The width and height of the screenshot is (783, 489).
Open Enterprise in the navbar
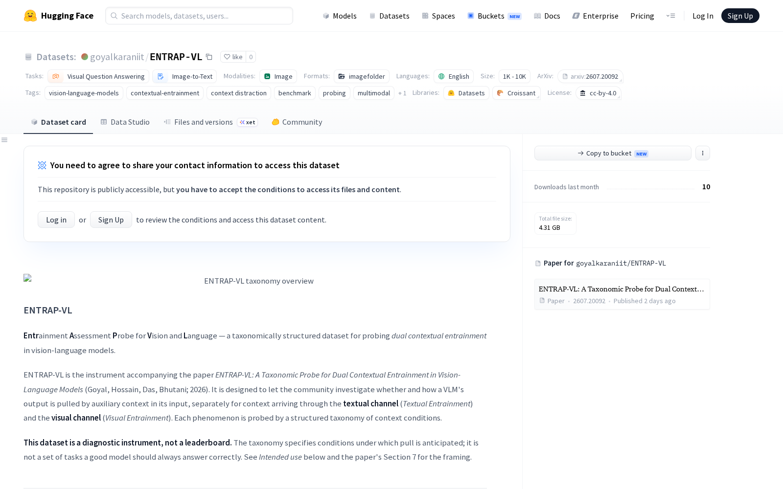595,16
